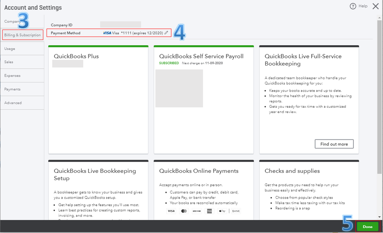Click 'Reordering is a snap' bullet
The image size is (383, 233).
click(x=292, y=208)
